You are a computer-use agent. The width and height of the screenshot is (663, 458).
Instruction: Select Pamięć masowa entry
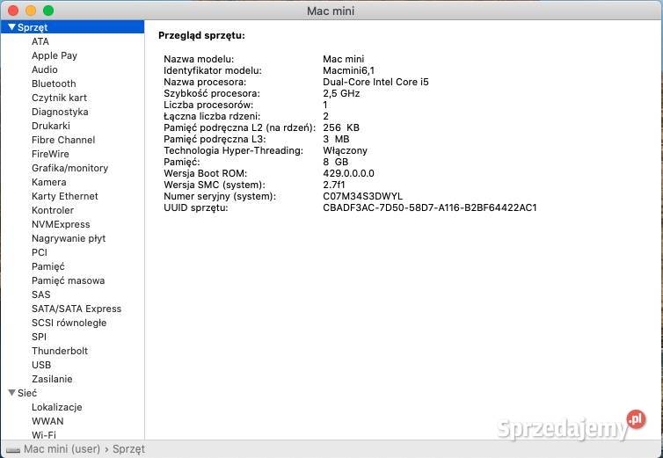tap(68, 280)
